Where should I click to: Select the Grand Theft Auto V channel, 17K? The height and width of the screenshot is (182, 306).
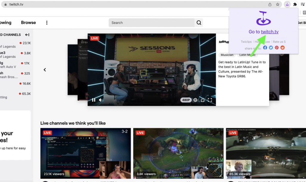[x=16, y=65]
